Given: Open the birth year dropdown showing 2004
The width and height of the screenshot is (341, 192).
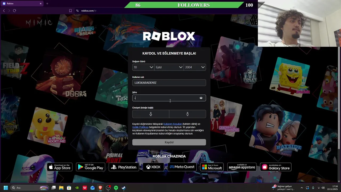Looking at the screenshot, I should 195,67.
